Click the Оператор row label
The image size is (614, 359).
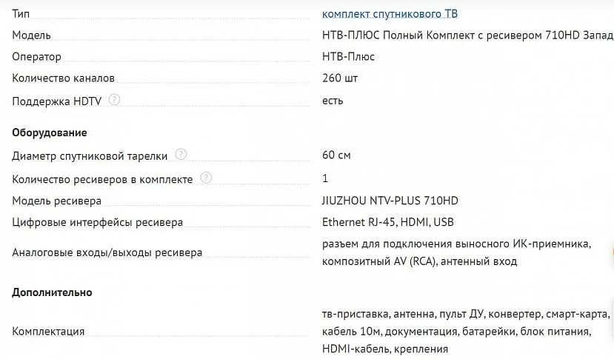click(37, 57)
